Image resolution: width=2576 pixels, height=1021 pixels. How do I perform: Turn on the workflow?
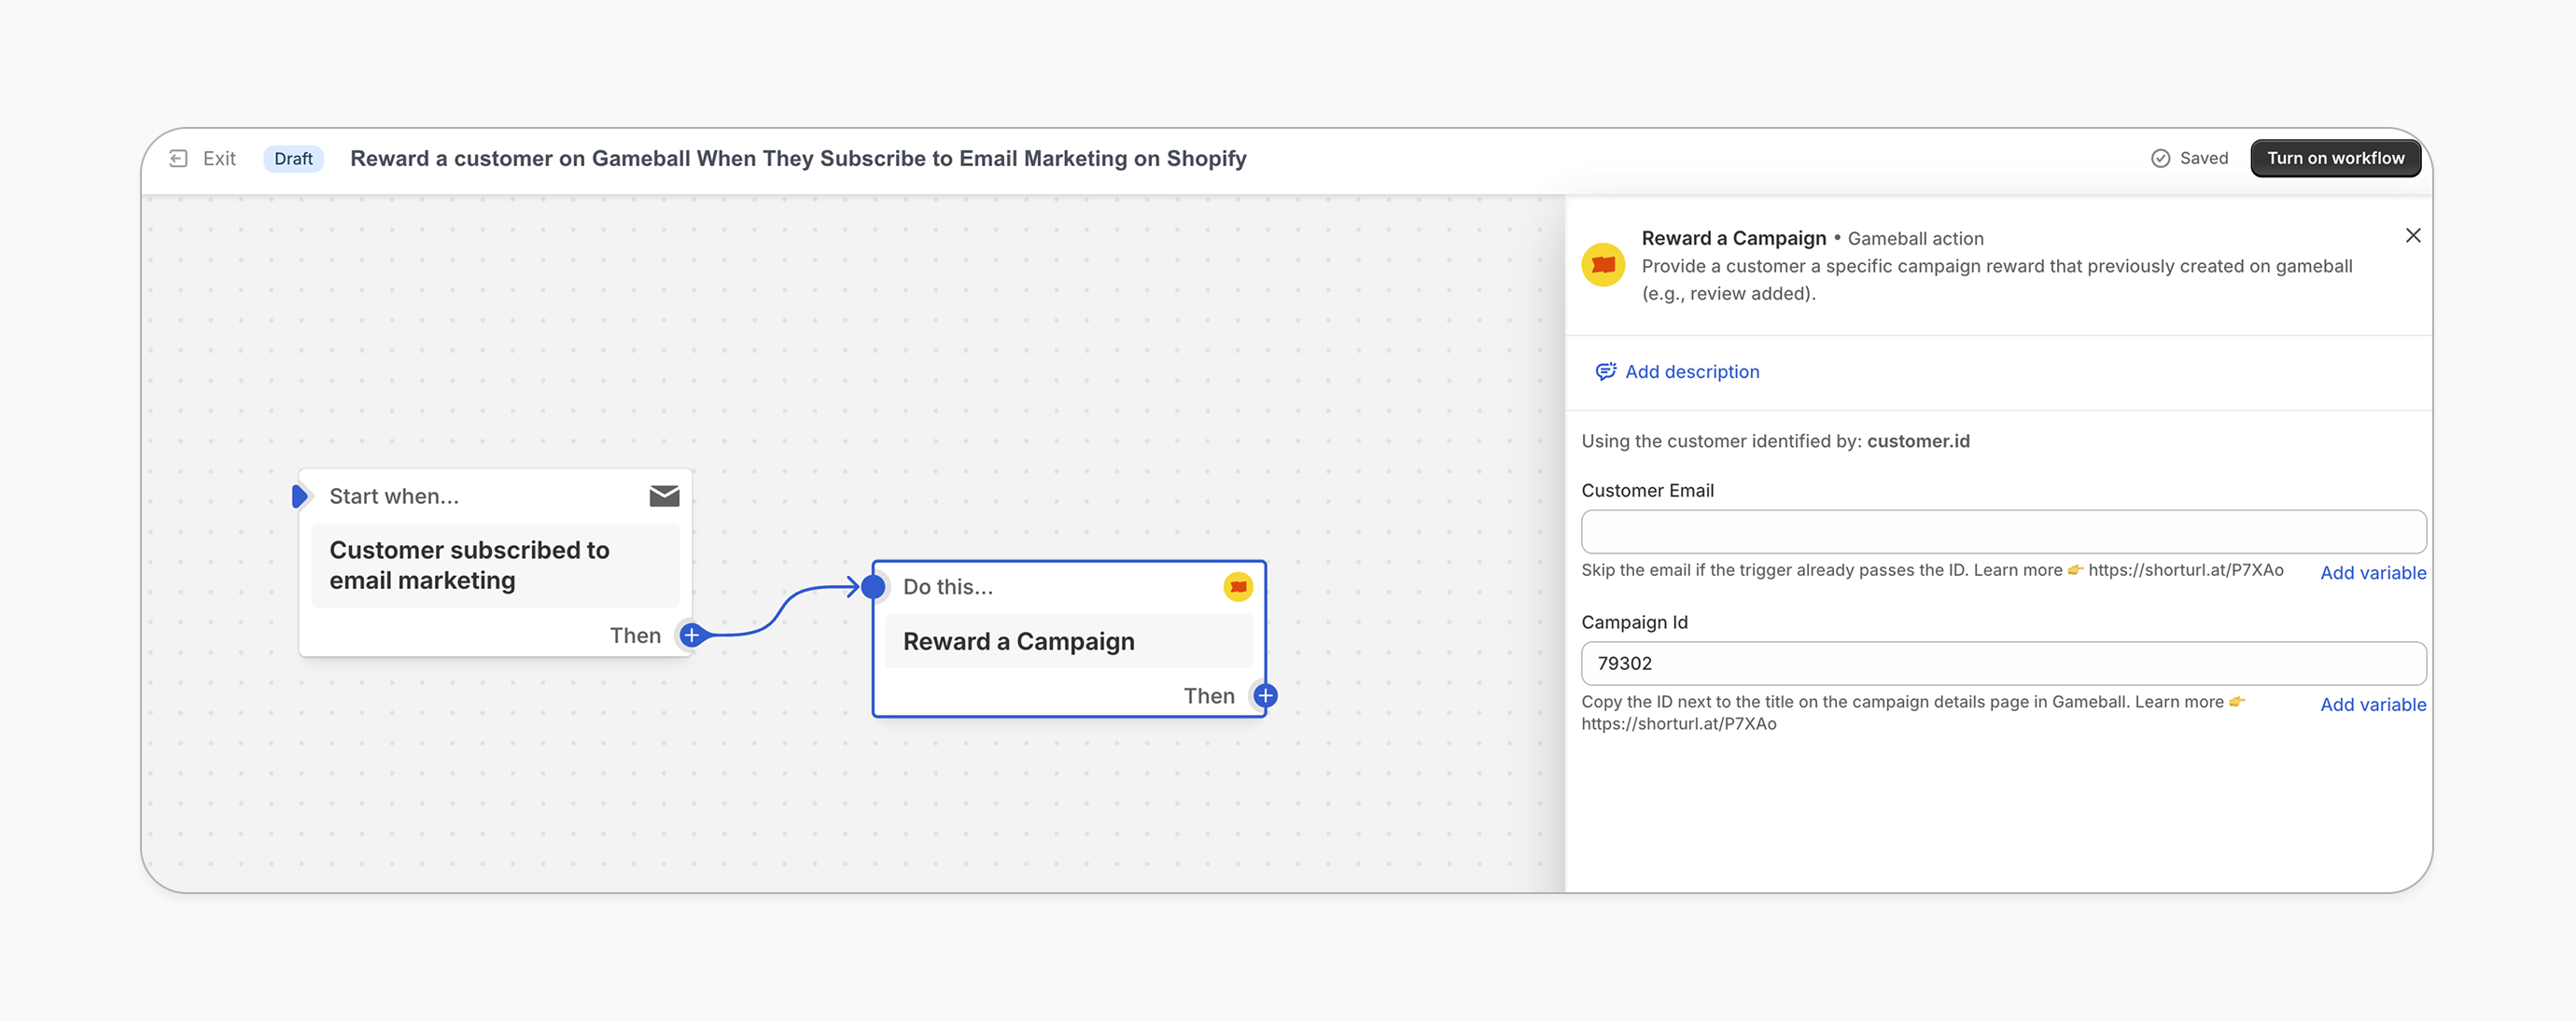(x=2335, y=158)
